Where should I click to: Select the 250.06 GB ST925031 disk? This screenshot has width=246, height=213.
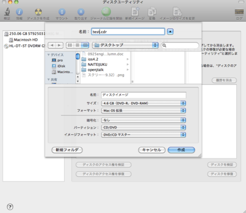coord(25,34)
